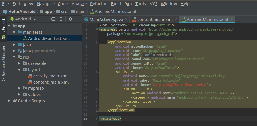257x126 pixels.
Task: Click the Collapse All icon
Action: pos(61,19)
